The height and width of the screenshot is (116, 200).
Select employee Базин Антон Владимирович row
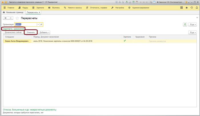(x=17, y=41)
